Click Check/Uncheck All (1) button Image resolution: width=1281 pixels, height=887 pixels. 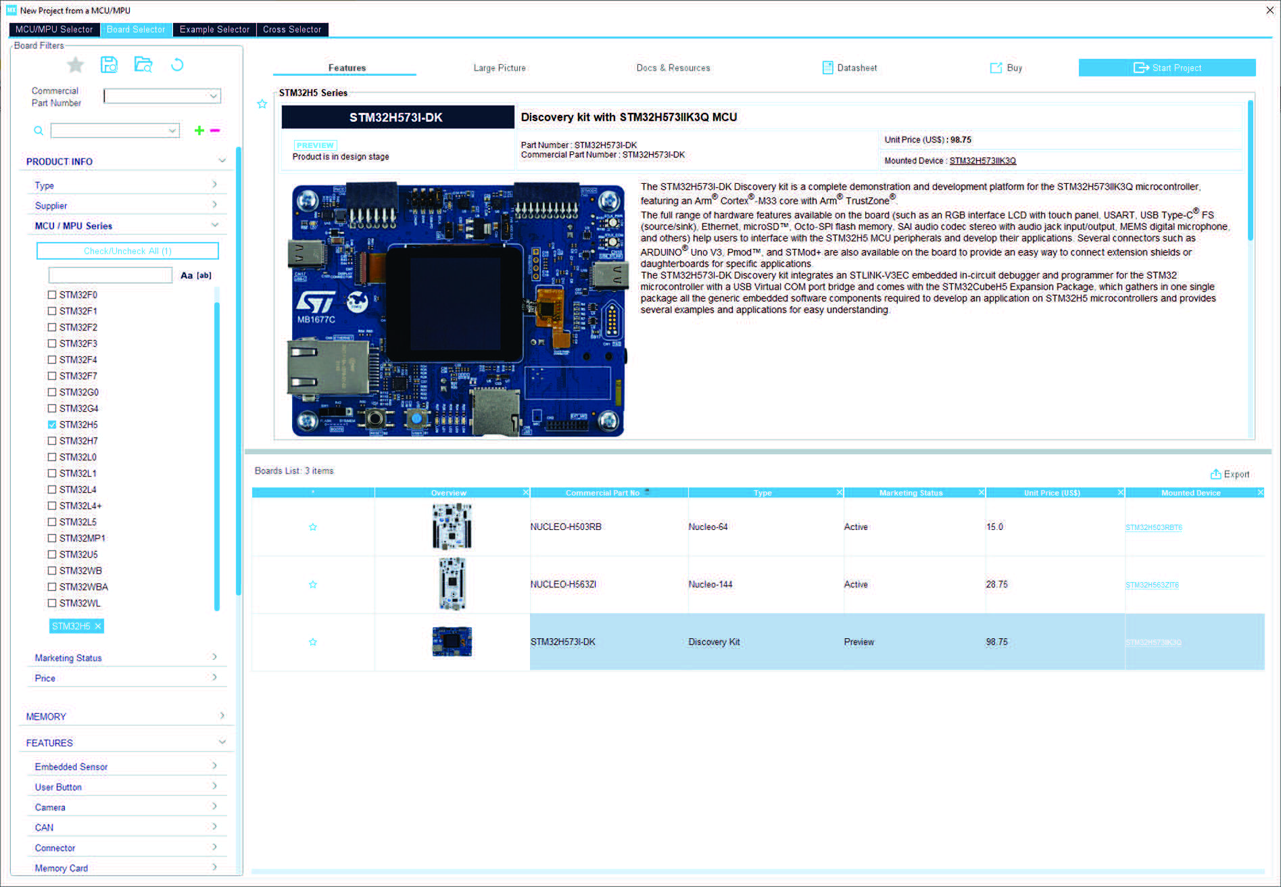(128, 251)
